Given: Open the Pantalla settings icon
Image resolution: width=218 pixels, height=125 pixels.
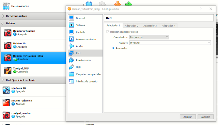Looking at the screenshot, I should pyautogui.click(x=71, y=32).
